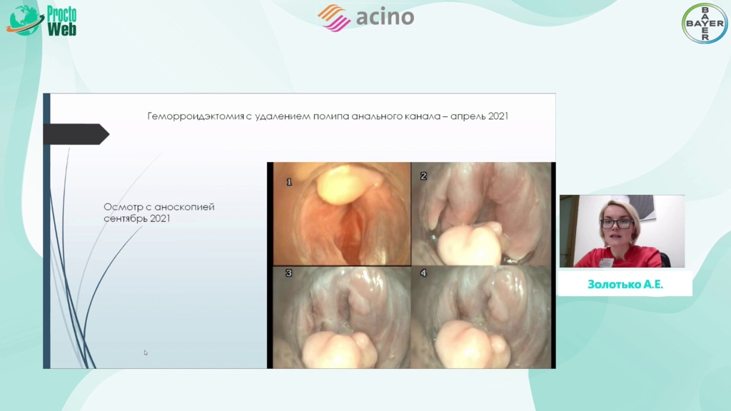Click the number 1 label on the first photo
The image size is (731, 411).
[288, 182]
